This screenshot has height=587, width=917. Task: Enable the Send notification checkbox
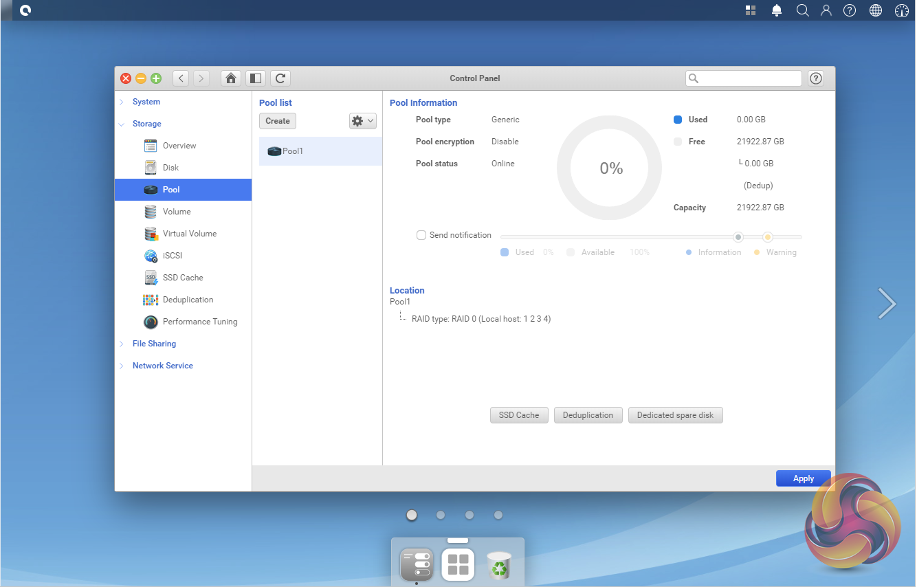point(421,235)
